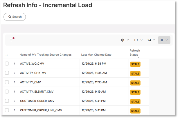This screenshot has height=118, width=178.
Task: Expand the export options chevron
Action: pyautogui.click(x=141, y=40)
